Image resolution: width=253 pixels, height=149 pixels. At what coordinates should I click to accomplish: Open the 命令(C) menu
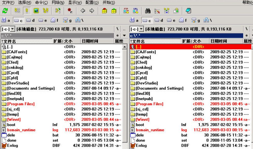pos(41,3)
